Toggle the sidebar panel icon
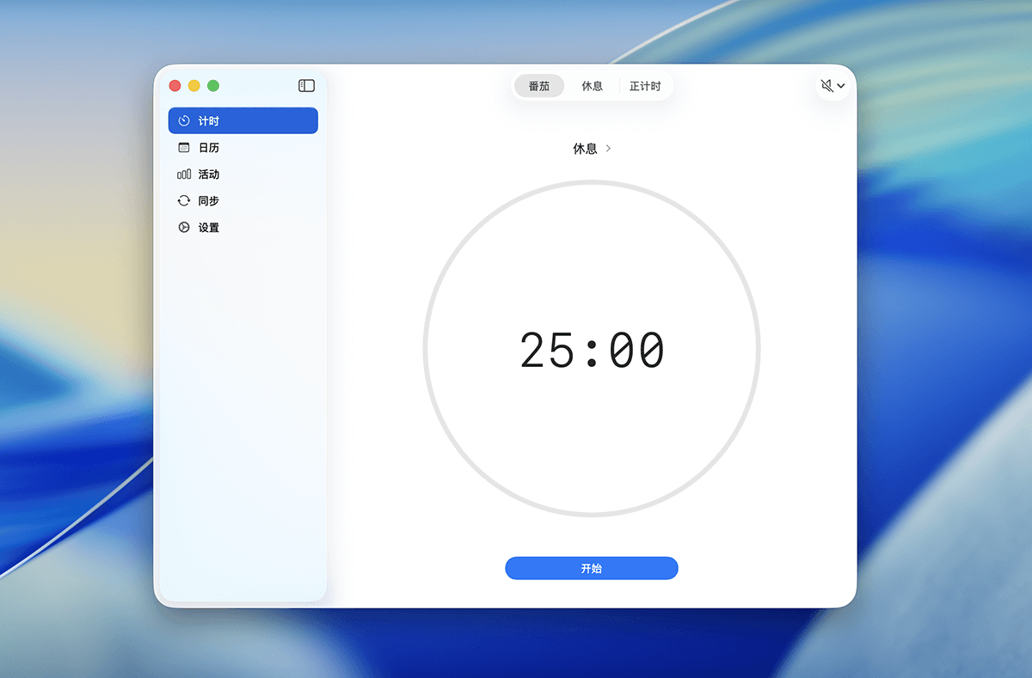1032x678 pixels. coord(306,85)
